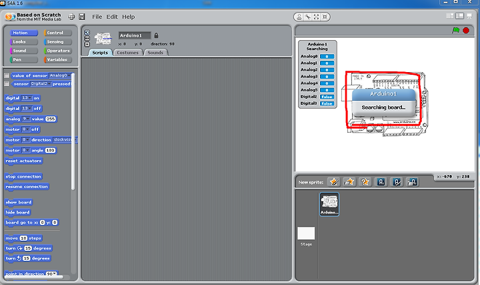Viewport: 480px width, 285px height.
Task: Switch to full stage view mode
Action: [459, 16]
